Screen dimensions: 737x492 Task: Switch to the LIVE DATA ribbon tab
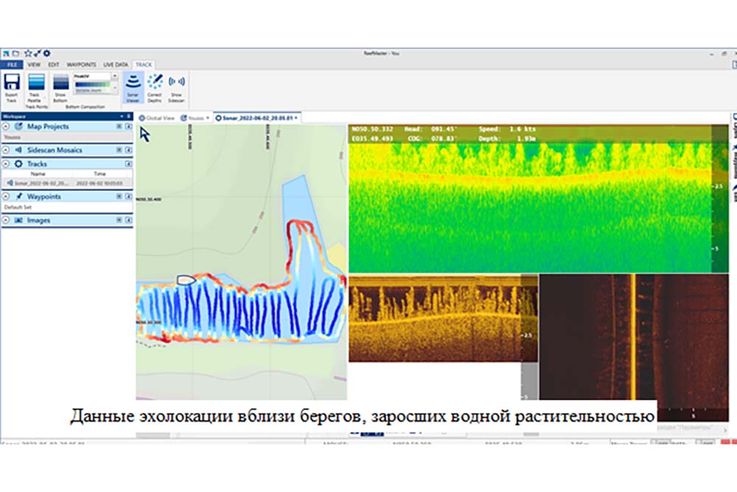point(116,65)
